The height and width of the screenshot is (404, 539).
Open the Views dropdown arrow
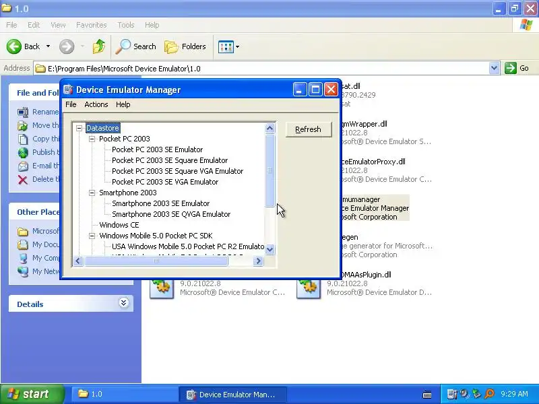pos(238,46)
